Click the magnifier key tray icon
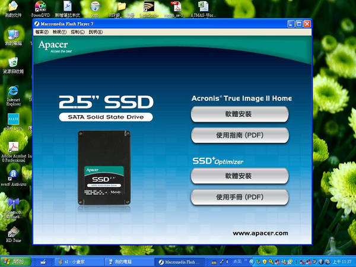 pos(271,262)
